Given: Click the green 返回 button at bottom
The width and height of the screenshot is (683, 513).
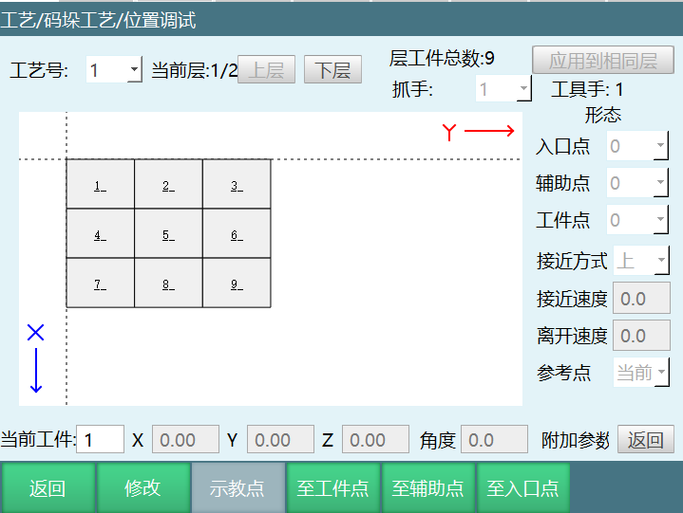Looking at the screenshot, I should 47,488.
